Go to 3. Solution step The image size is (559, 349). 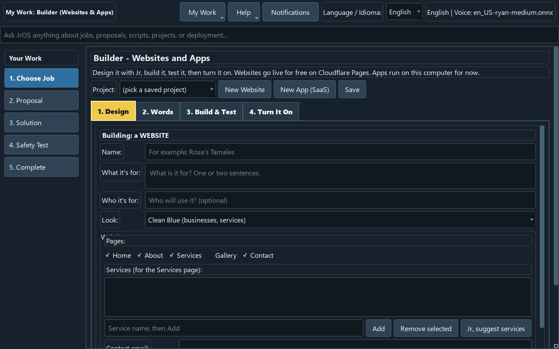(41, 123)
